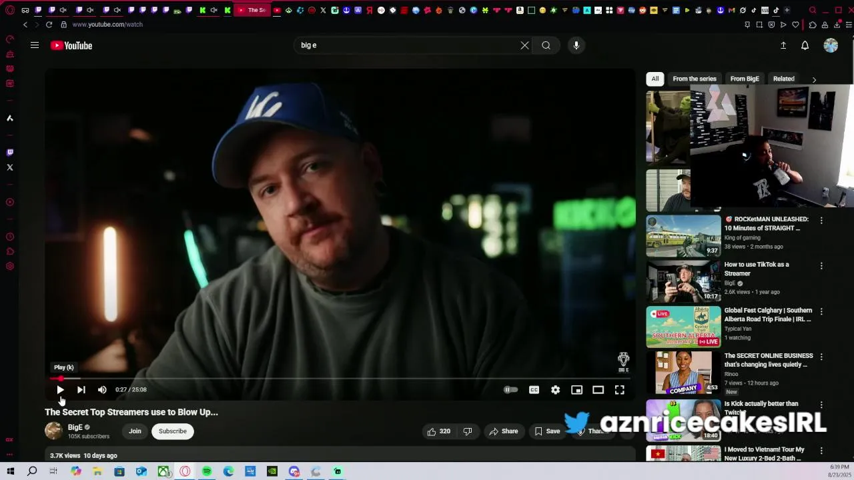Switch to the first green Kick tab
Screen dimensions: 854x480
[x=203, y=10]
